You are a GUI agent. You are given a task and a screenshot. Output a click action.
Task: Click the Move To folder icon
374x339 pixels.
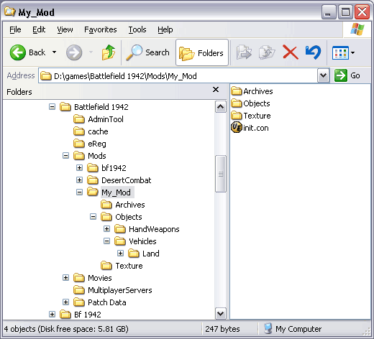tap(244, 52)
